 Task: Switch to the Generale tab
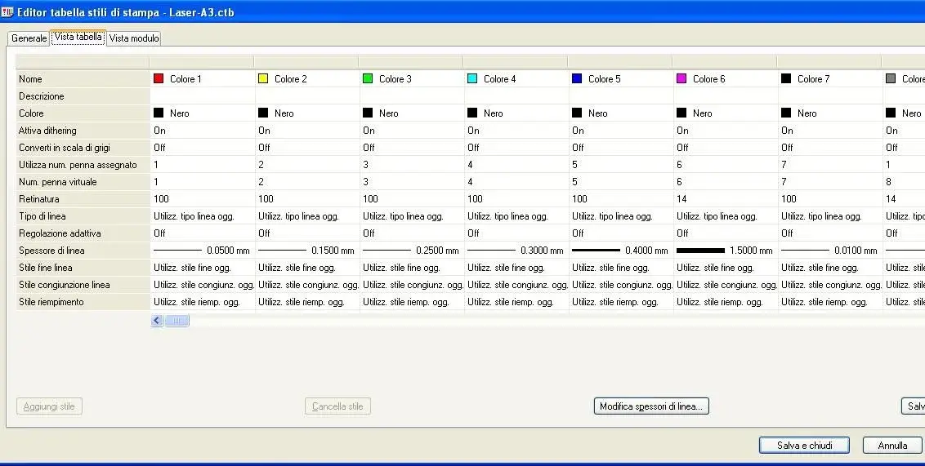coord(29,38)
